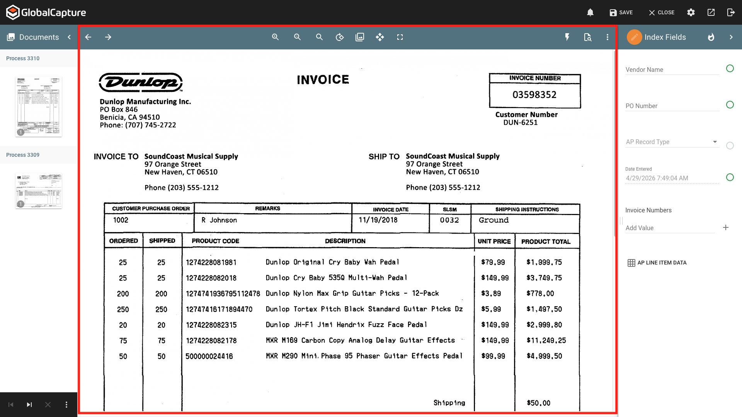
Task: Toggle fullscreen viewer mode
Action: click(400, 37)
